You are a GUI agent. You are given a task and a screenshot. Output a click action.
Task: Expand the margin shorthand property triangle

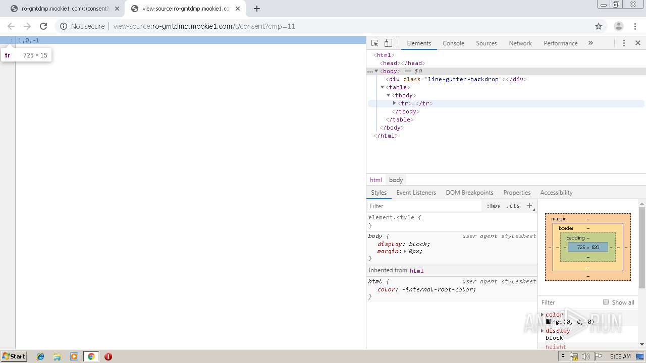point(405,251)
